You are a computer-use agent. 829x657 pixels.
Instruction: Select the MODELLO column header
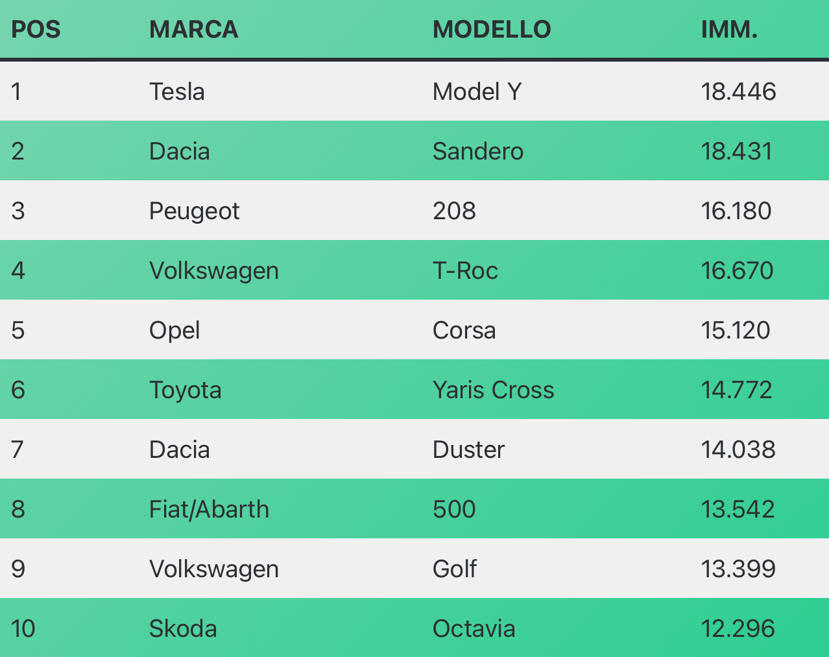coord(492,30)
